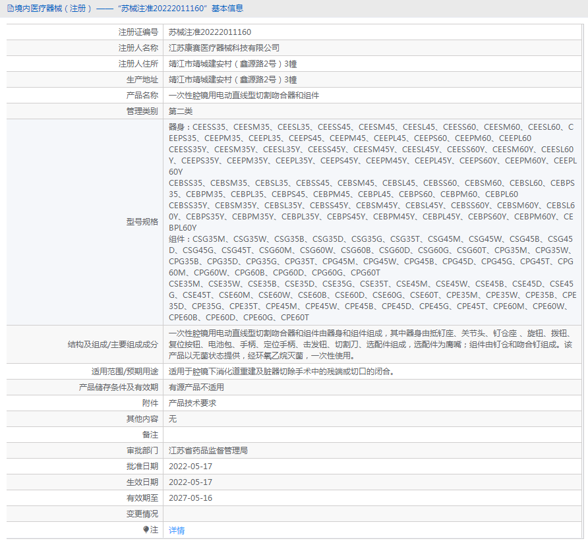
Task: Click the 管理类别 label
Action: (x=142, y=111)
